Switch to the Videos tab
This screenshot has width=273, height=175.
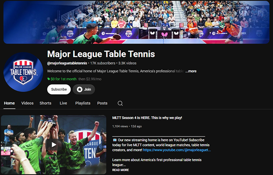(27, 103)
